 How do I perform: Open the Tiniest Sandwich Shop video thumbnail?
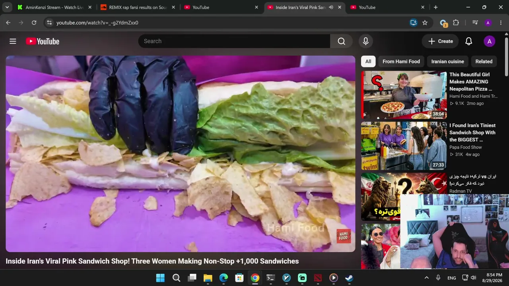point(404,146)
